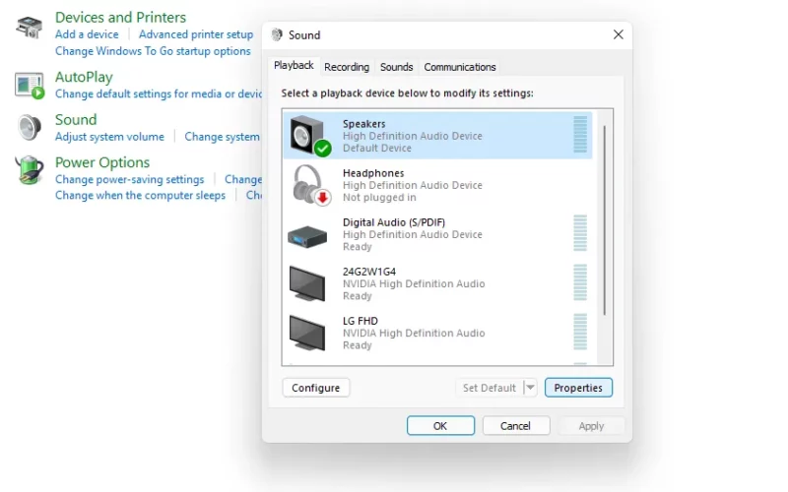This screenshot has width=788, height=492.
Task: Open the Devices and Printers heading link
Action: [x=120, y=17]
